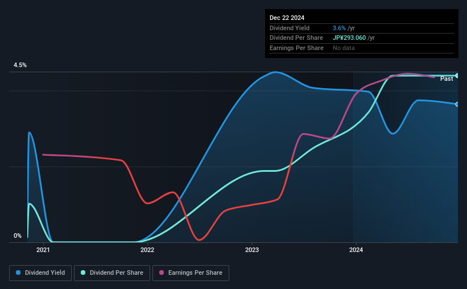467x289 pixels.
Task: Click the 2024 x-axis label
Action: point(356,250)
